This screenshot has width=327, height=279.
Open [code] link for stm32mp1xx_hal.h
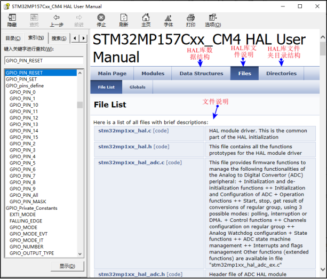coord(161,147)
